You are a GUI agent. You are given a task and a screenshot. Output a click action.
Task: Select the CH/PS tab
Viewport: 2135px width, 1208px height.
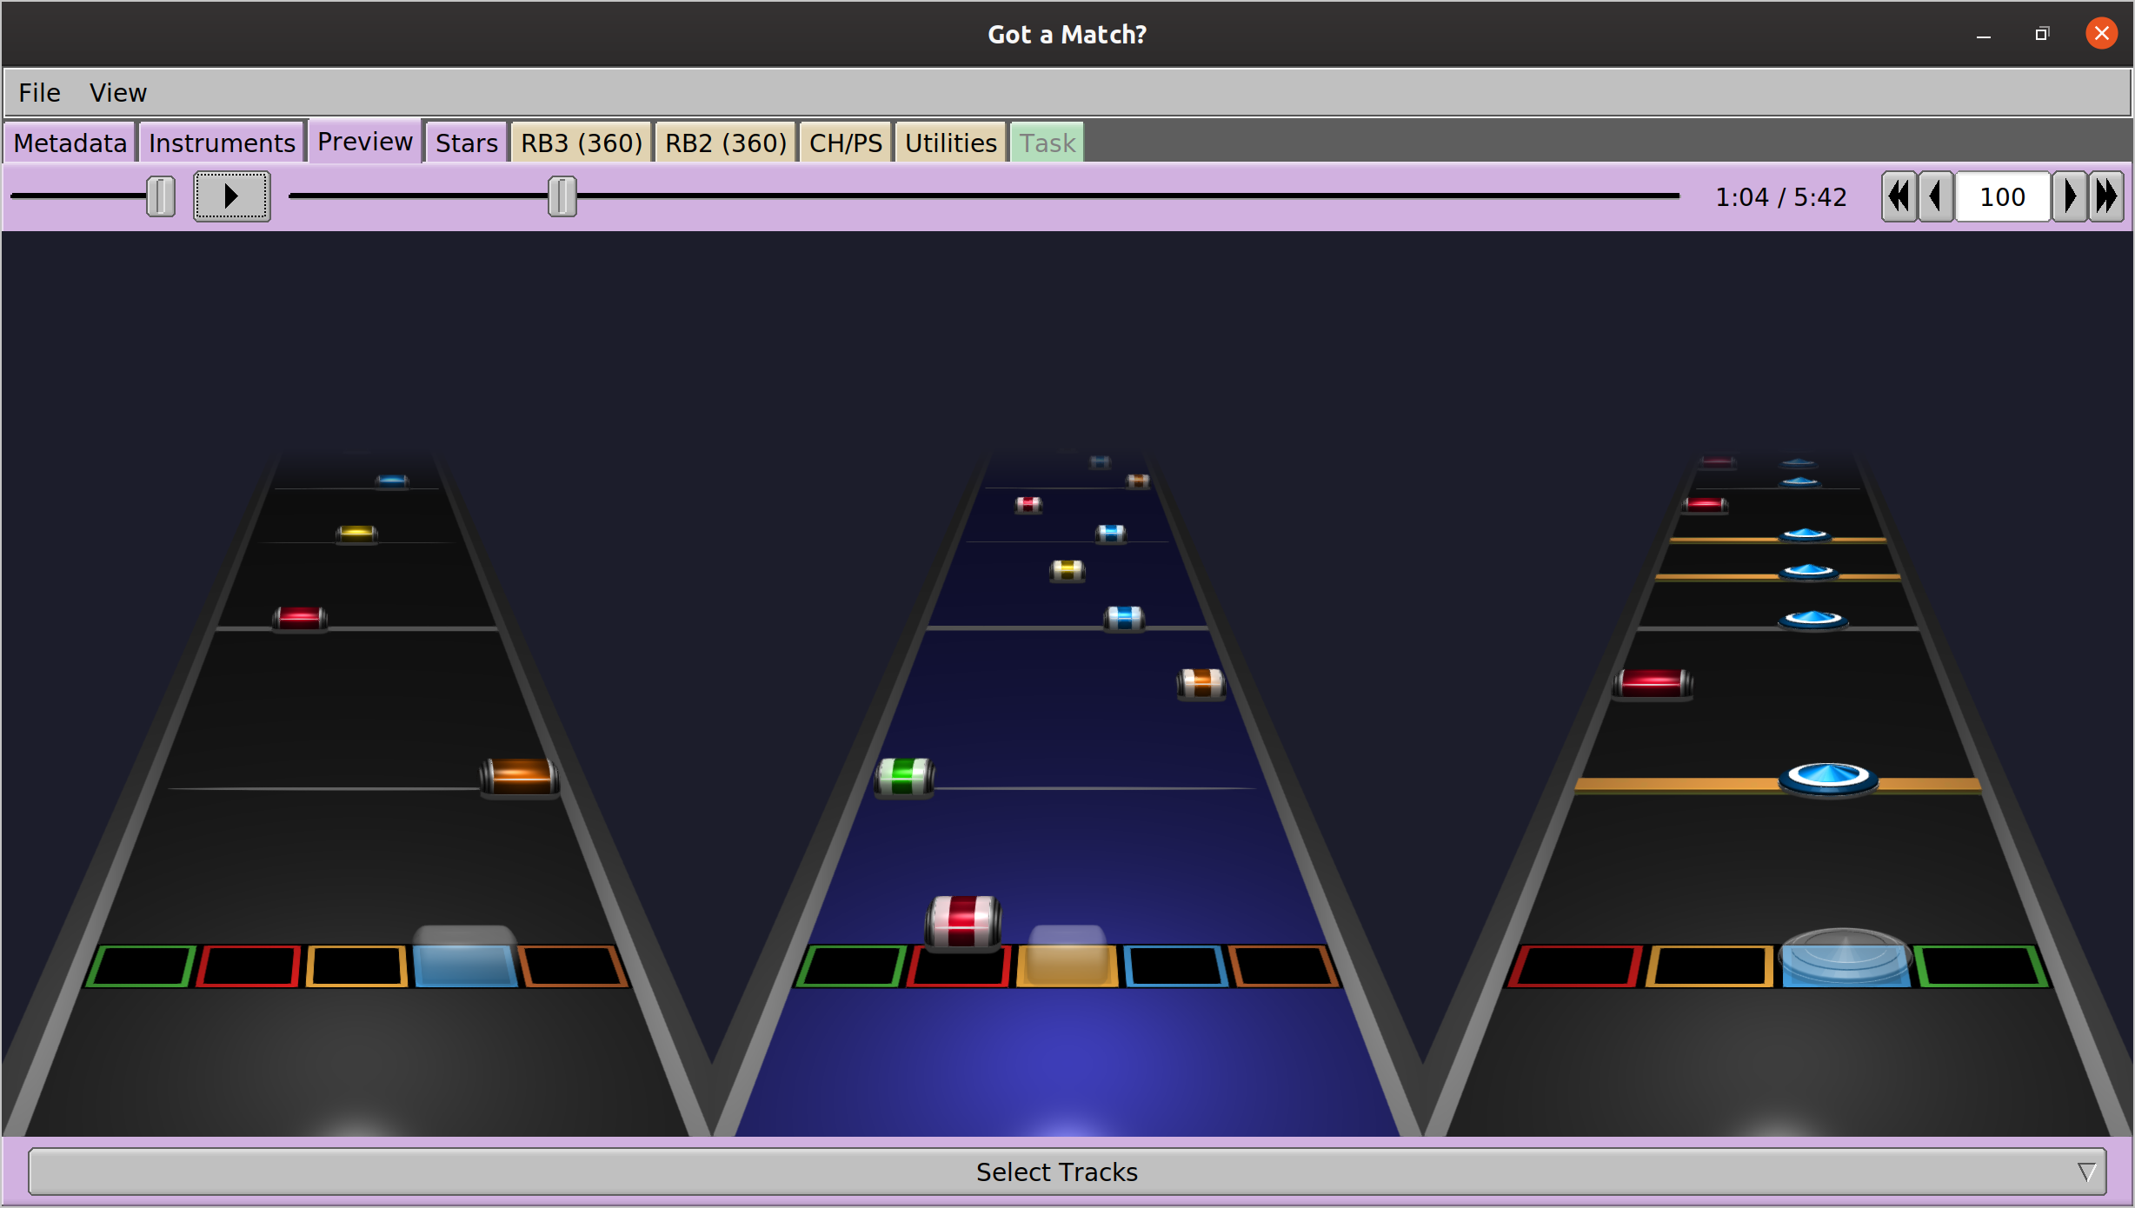pyautogui.click(x=844, y=142)
